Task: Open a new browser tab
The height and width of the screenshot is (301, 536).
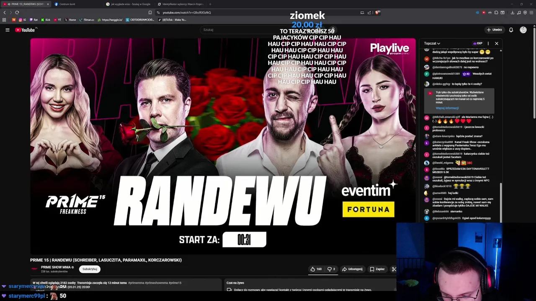Action: 210,4
